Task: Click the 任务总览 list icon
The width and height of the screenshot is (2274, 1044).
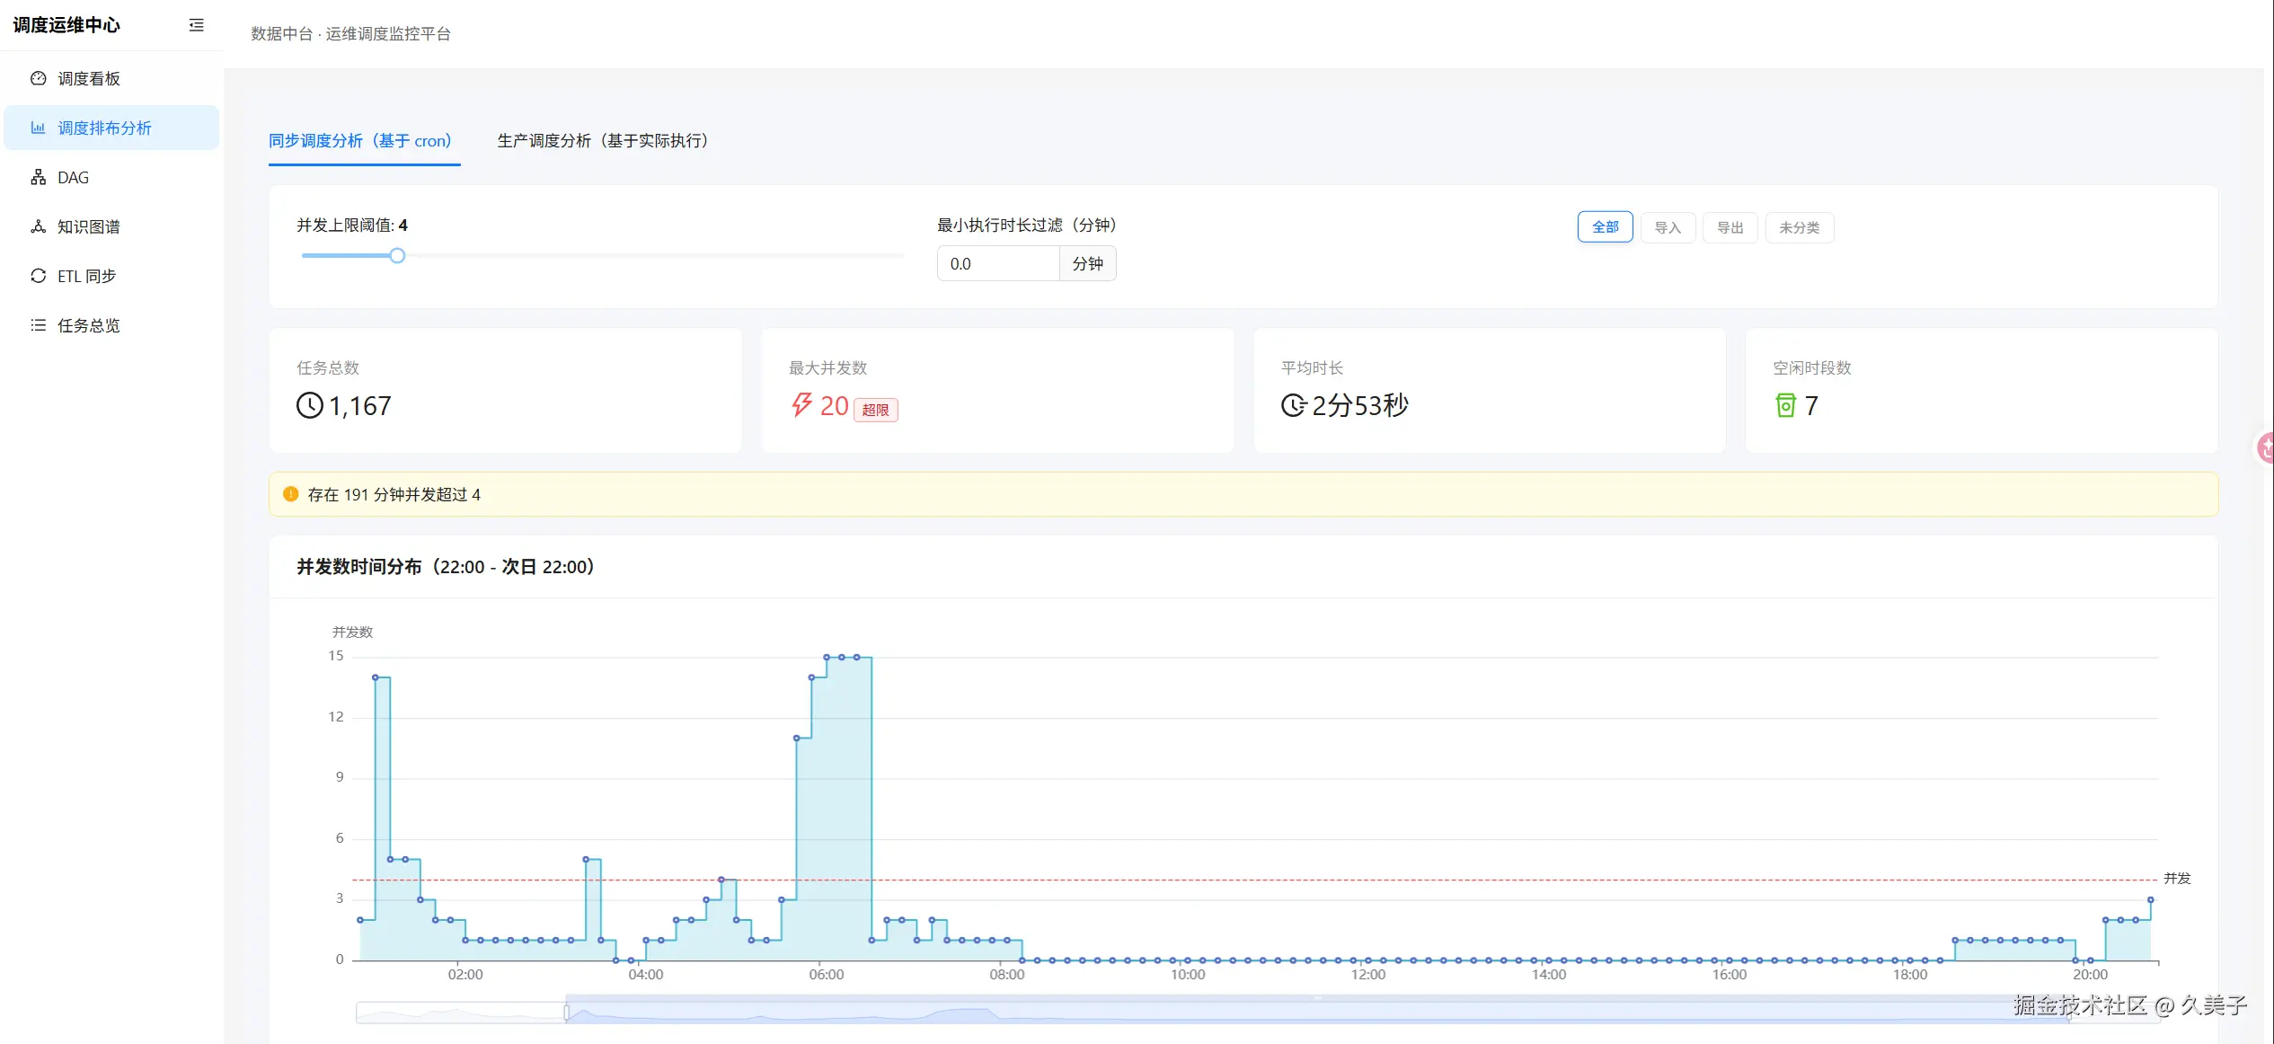Action: click(x=38, y=325)
